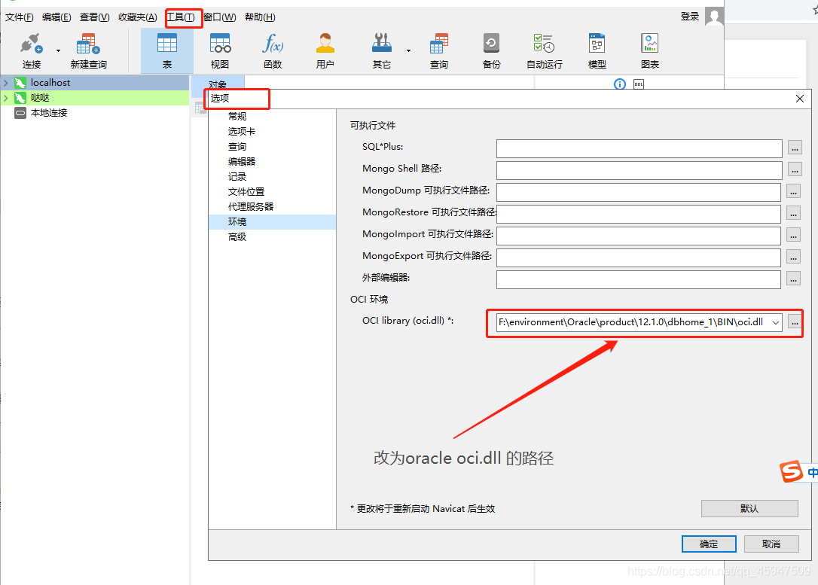Screen dimensions: 818x585
Task: Open the 文件 menu
Action: [x=20, y=17]
